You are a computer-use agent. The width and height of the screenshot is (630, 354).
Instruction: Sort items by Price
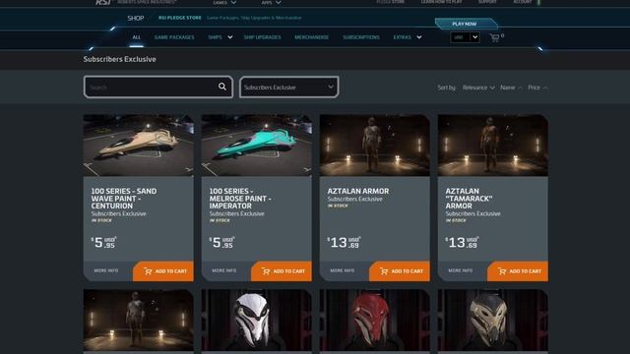pyautogui.click(x=537, y=88)
